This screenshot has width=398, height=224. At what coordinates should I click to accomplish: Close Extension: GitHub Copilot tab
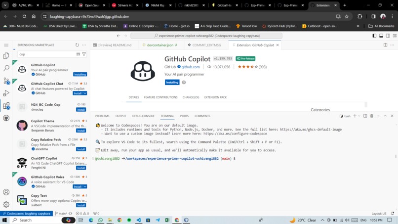click(x=278, y=45)
